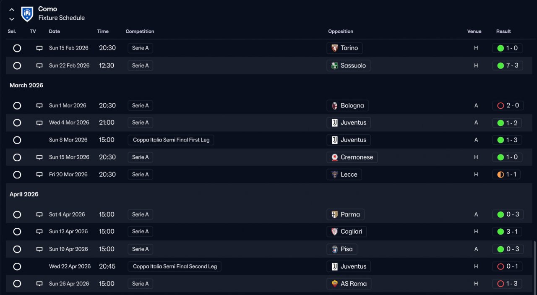Click the Torino club badge icon

[x=334, y=48]
